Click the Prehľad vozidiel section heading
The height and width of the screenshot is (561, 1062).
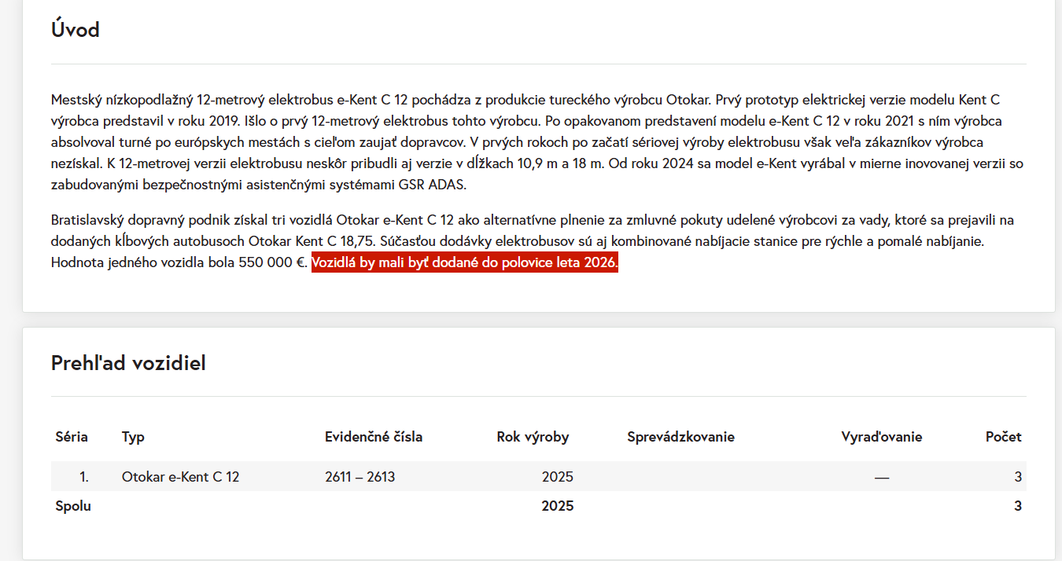(128, 362)
